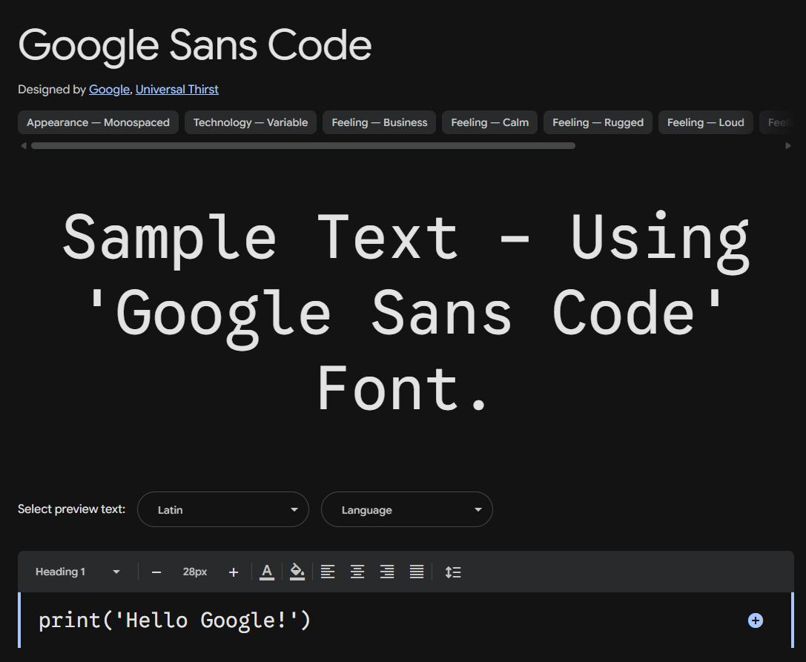The image size is (806, 662).
Task: Click the blue add circle icon
Action: click(755, 620)
